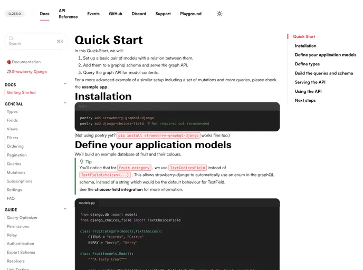Screen dimensions: 363x270
Task: Click the Tip lightbulb icon
Action: click(x=81, y=162)
